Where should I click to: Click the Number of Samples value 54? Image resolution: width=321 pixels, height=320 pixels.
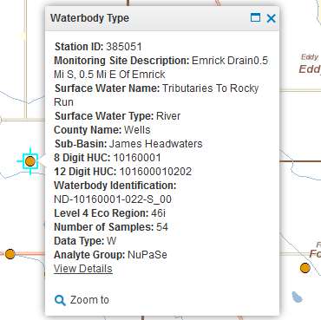click(162, 227)
